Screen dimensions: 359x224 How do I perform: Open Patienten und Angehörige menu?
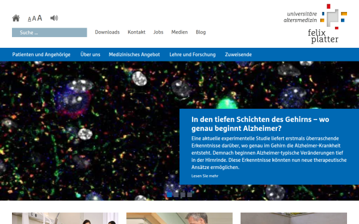pyautogui.click(x=41, y=54)
